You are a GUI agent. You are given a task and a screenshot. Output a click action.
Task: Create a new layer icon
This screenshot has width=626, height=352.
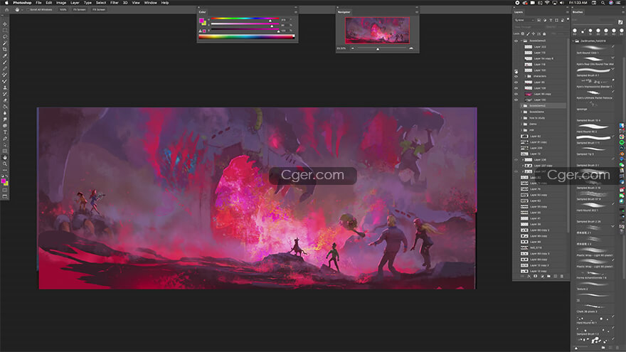pyautogui.click(x=556, y=276)
